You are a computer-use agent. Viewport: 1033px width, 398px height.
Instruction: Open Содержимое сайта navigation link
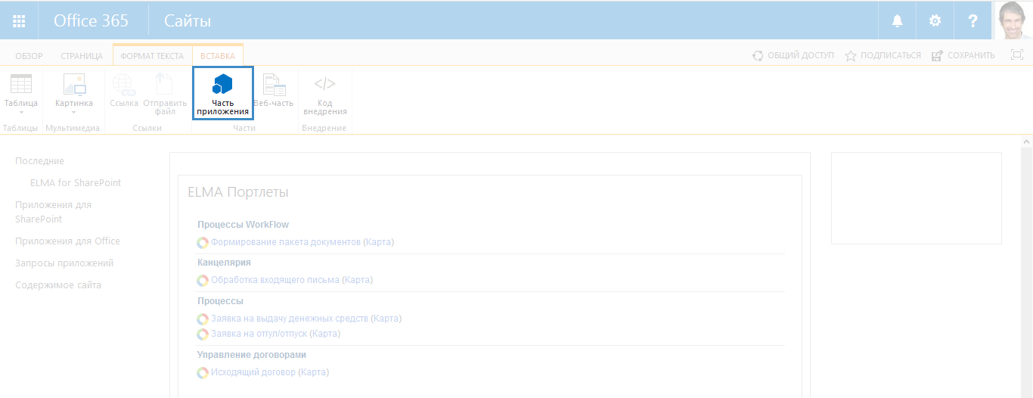[58, 285]
